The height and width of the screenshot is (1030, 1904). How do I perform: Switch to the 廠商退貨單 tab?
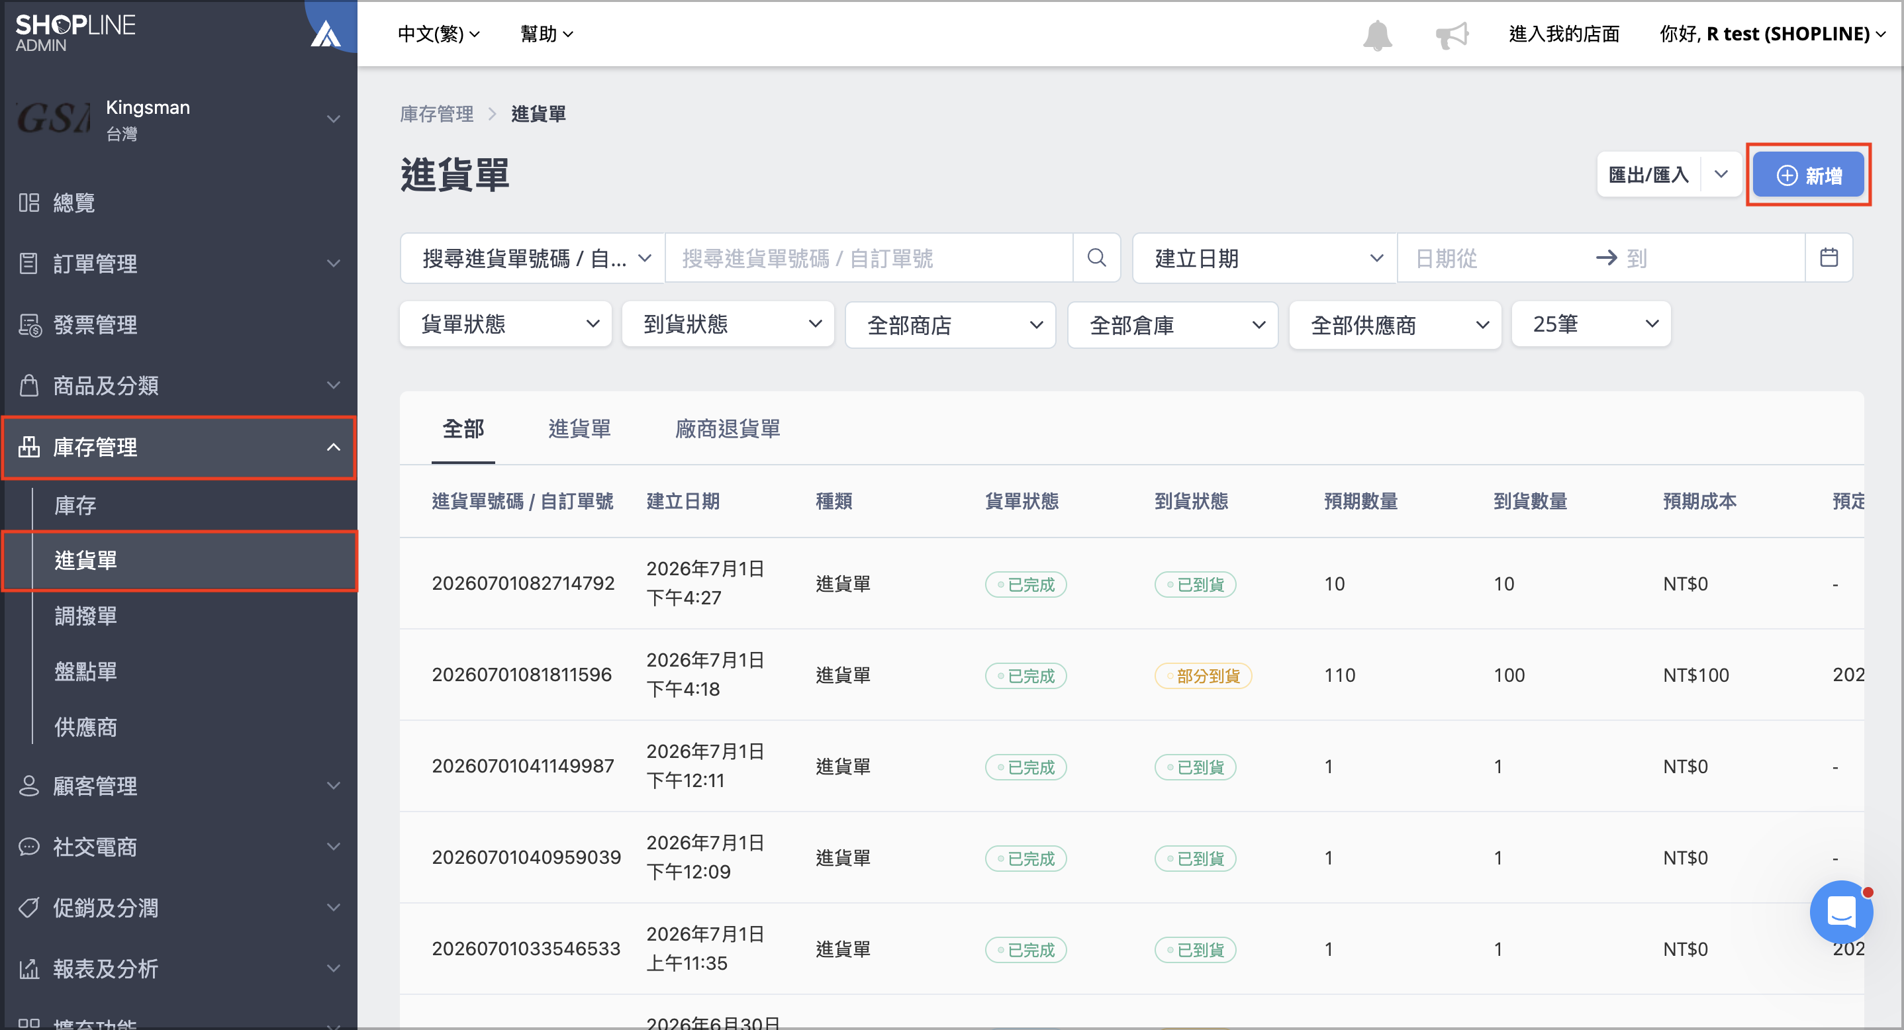coord(728,428)
